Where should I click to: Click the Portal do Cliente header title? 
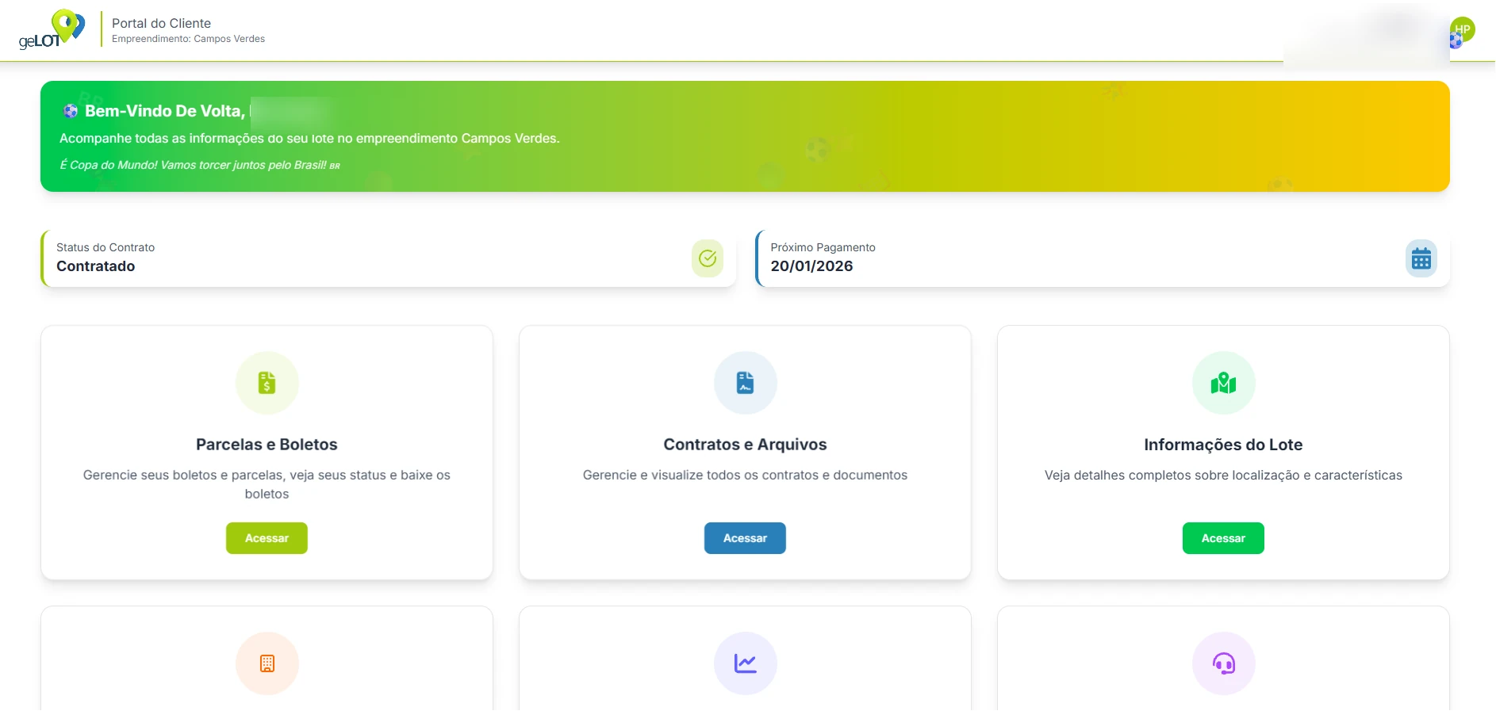[x=161, y=23]
